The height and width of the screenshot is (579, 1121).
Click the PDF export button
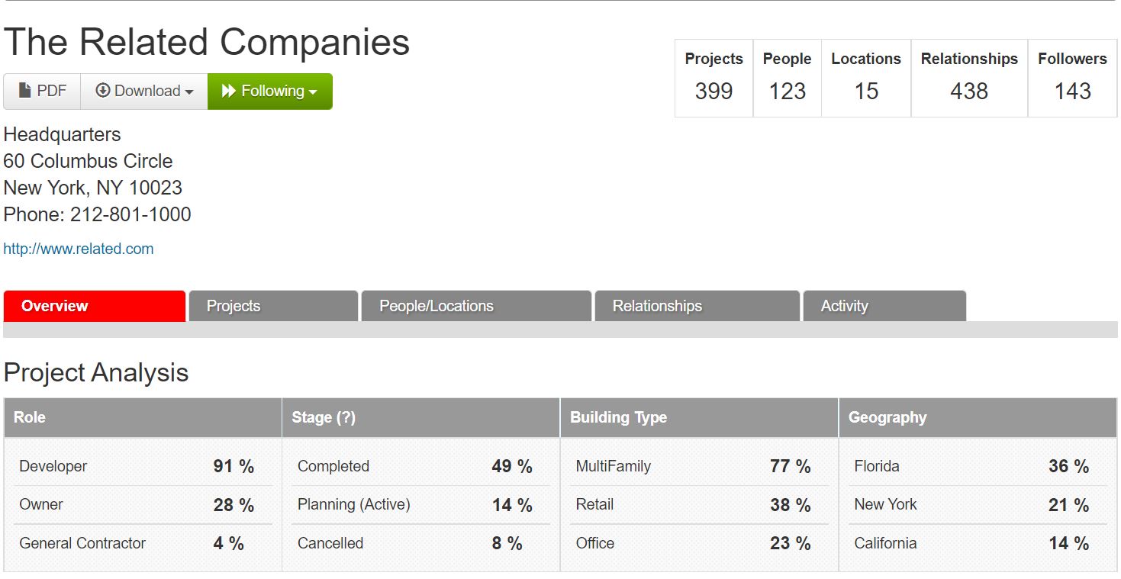pyautogui.click(x=42, y=92)
